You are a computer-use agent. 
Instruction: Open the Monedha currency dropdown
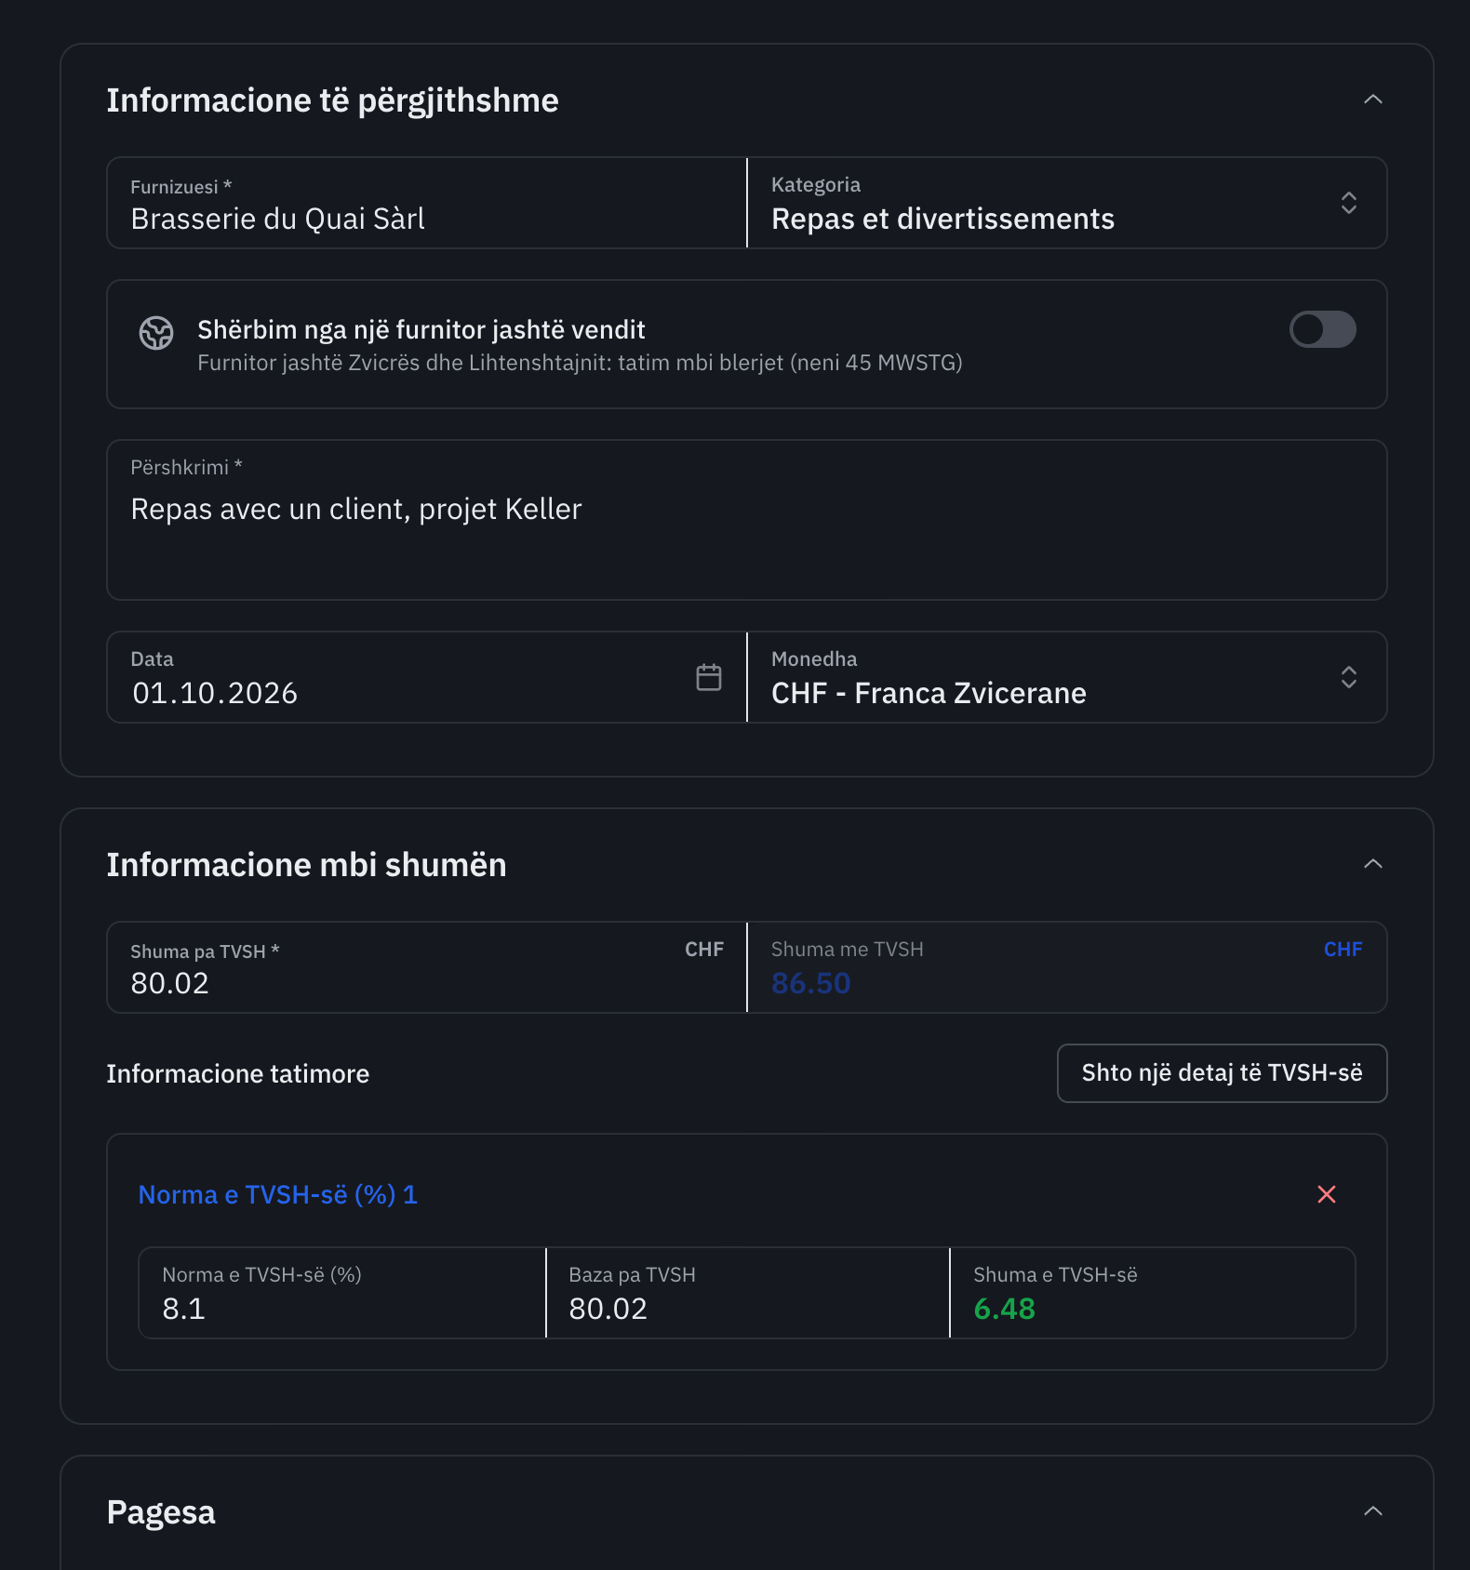[x=1067, y=677]
